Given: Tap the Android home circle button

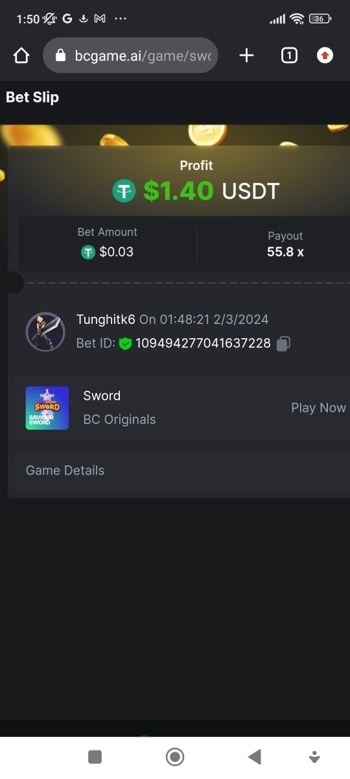Looking at the screenshot, I should (175, 756).
